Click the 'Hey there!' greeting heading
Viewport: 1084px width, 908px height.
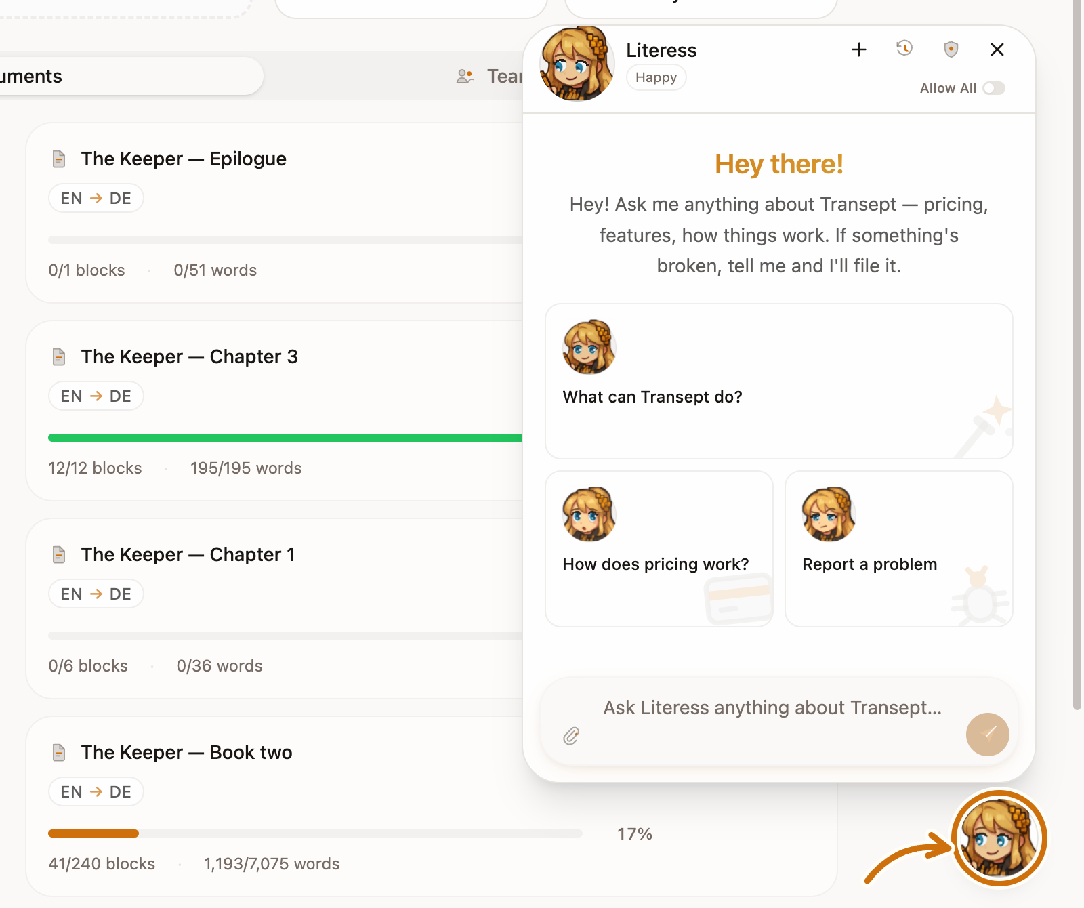tap(778, 164)
